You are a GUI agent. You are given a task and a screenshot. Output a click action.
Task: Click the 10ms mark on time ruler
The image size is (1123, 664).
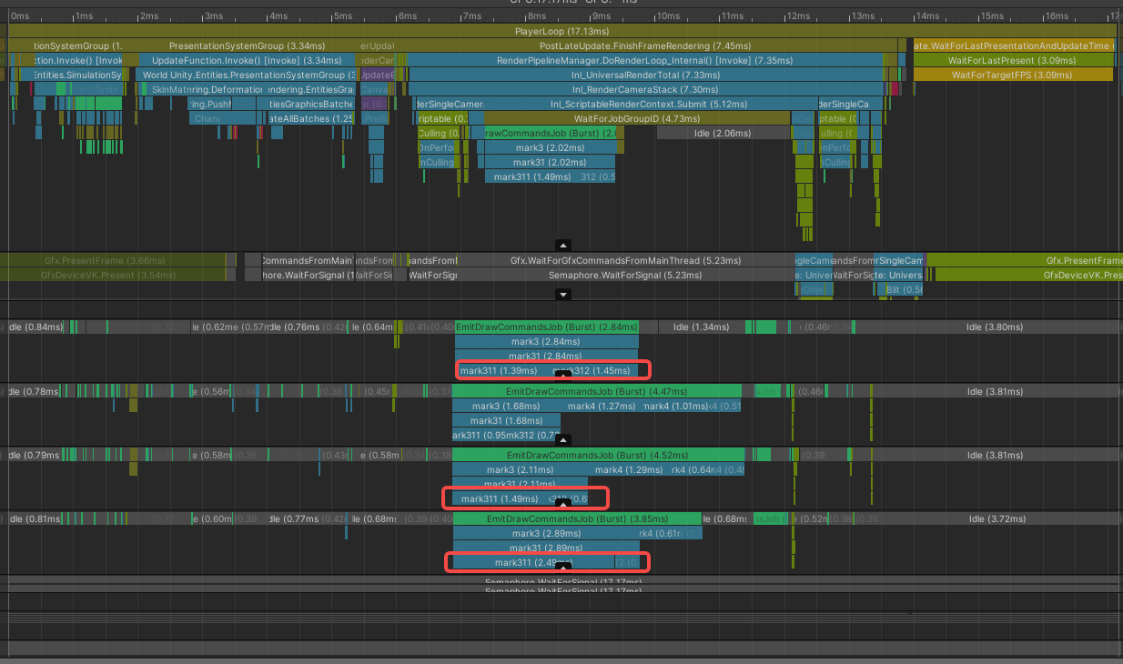[x=667, y=16]
